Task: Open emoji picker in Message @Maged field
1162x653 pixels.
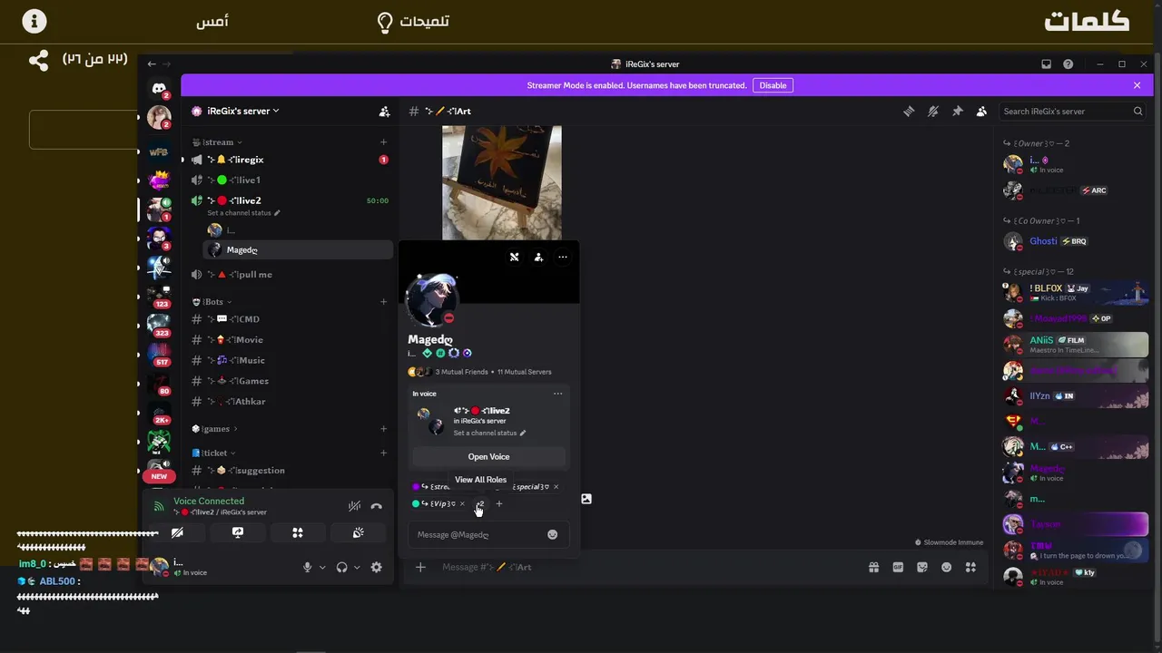Action: (x=552, y=534)
